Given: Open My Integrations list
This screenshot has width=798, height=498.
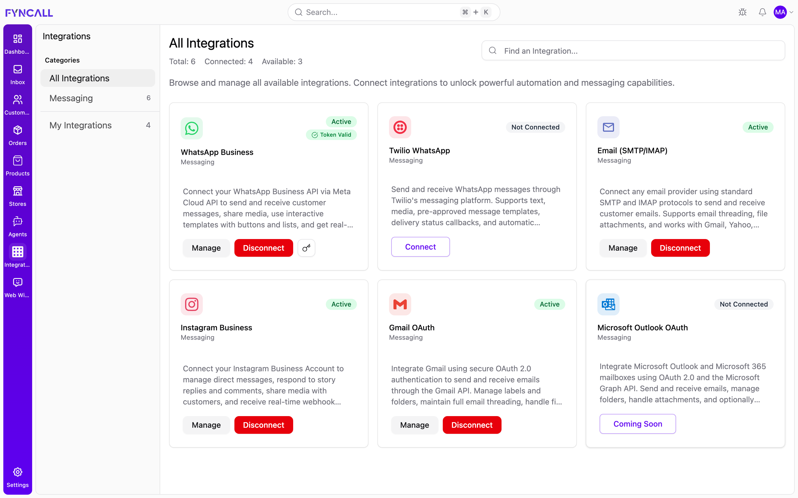Looking at the screenshot, I should click(98, 125).
